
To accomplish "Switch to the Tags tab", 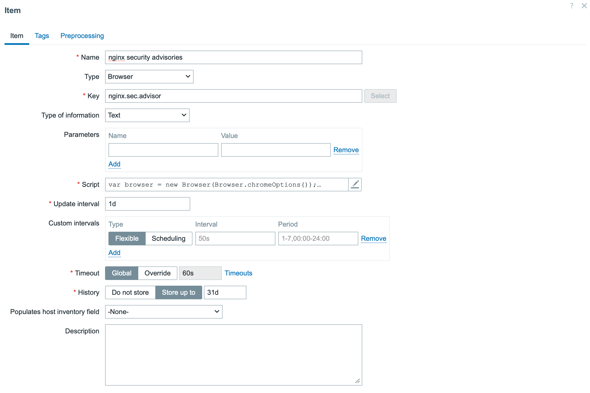I will (x=42, y=36).
